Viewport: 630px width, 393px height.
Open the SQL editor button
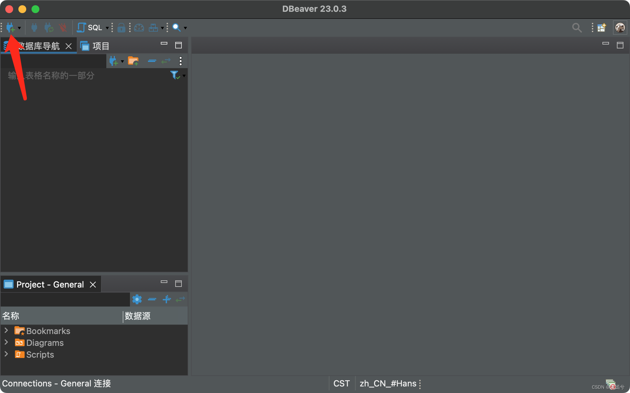(89, 28)
